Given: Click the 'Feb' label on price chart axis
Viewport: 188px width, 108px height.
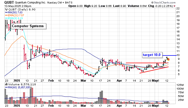Looking at the screenshot, I should click(51, 81).
